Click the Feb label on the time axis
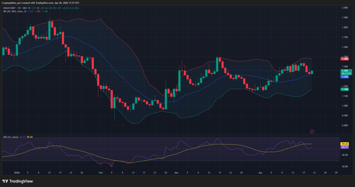Screen dimensions: 355x187 click(100, 173)
